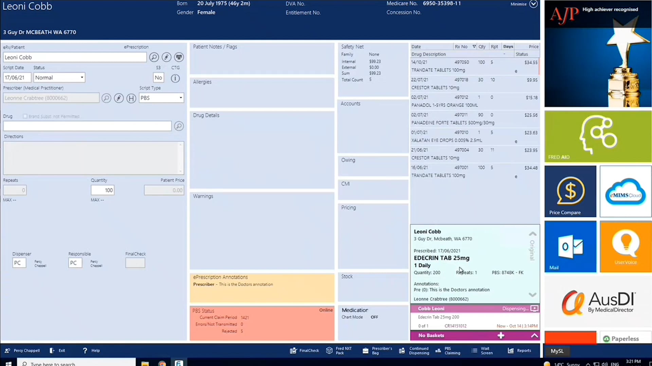The height and width of the screenshot is (366, 652).
Task: Collapse the Leoni Cobb dispensing detail panel
Action: tap(532, 234)
